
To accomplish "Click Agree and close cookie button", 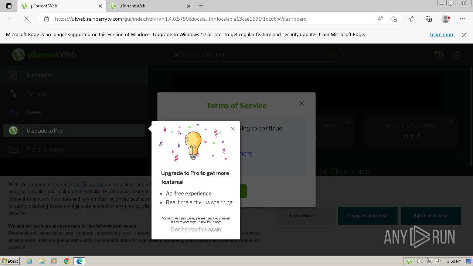I will click(x=431, y=216).
